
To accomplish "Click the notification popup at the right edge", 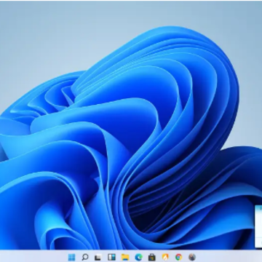I will [258, 226].
